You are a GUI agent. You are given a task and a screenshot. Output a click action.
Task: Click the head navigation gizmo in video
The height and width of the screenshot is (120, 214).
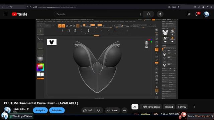tap(146, 44)
